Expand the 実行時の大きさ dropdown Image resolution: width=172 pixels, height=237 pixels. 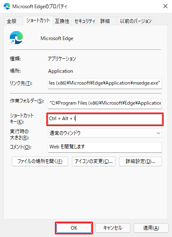tap(105, 133)
